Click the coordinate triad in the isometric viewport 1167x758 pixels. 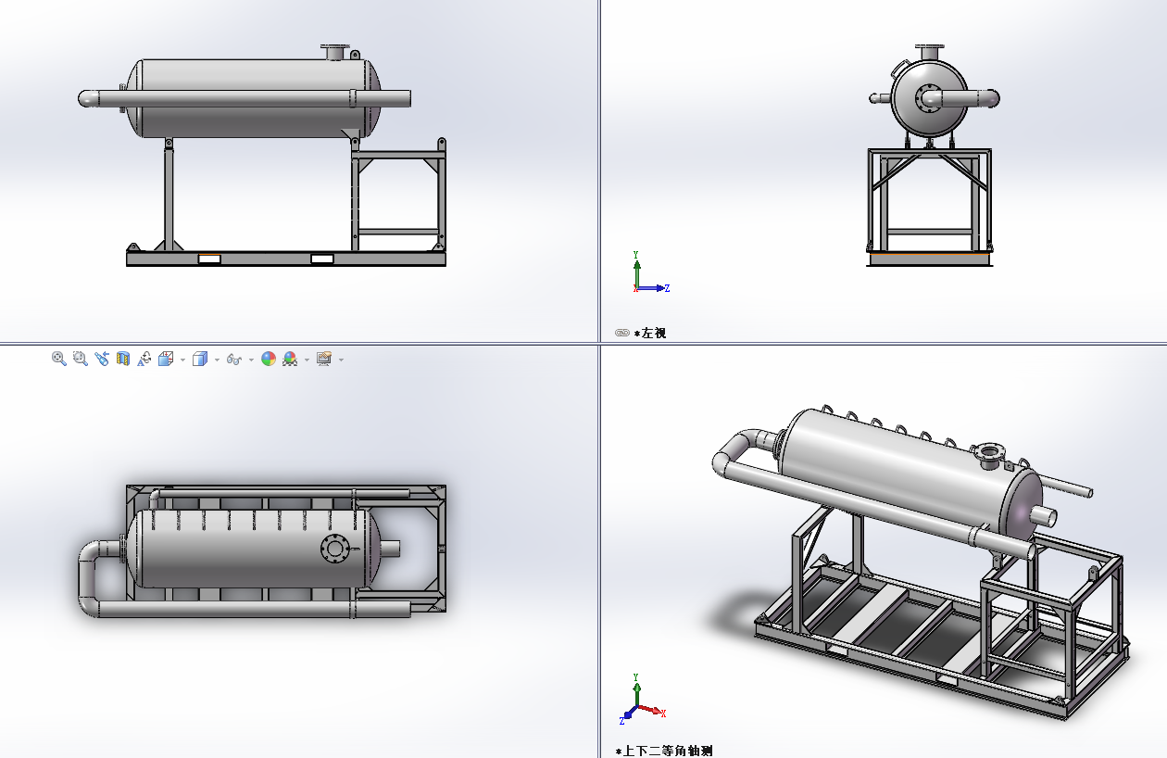click(x=641, y=700)
